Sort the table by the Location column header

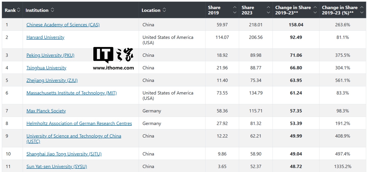point(150,10)
